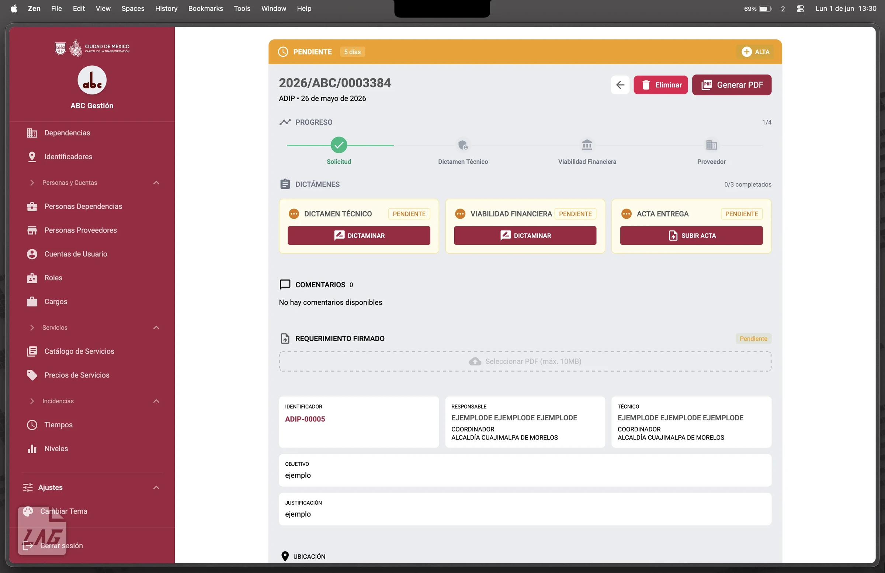Click the 5 días badge
The width and height of the screenshot is (885, 573).
352,52
